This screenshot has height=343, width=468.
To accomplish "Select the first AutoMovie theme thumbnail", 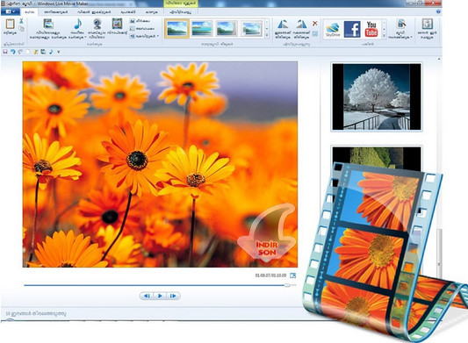I will pyautogui.click(x=176, y=29).
